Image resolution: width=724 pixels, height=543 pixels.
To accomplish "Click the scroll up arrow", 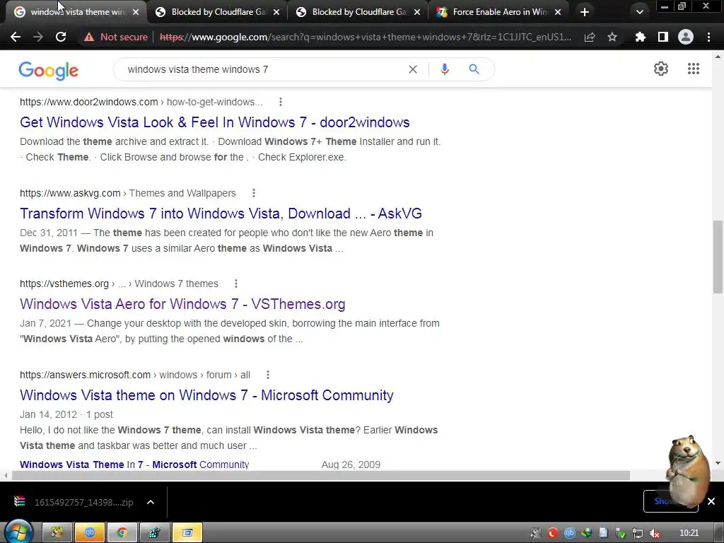I will click(718, 57).
